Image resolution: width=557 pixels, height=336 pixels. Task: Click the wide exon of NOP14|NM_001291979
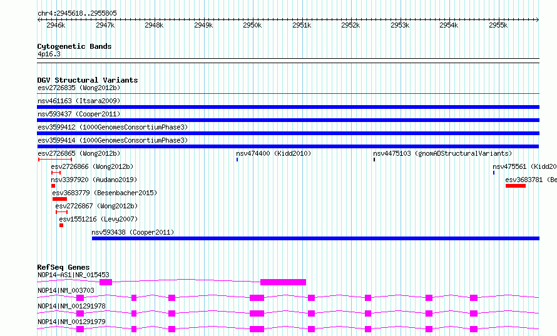point(257,329)
